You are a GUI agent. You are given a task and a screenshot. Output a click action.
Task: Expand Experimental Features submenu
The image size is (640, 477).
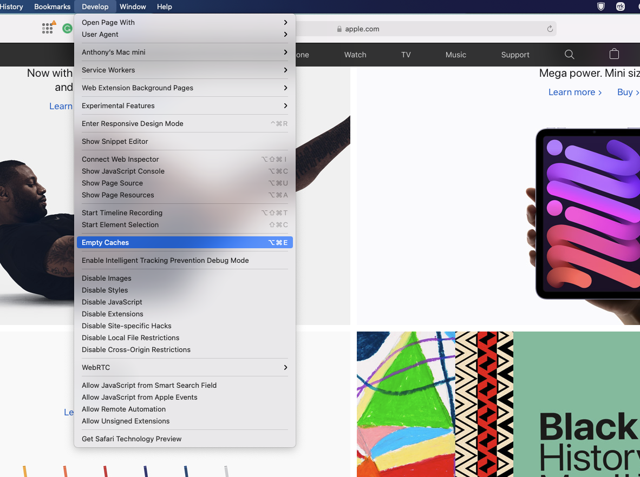[185, 106]
